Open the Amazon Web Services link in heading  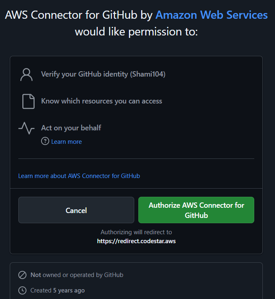[212, 15]
